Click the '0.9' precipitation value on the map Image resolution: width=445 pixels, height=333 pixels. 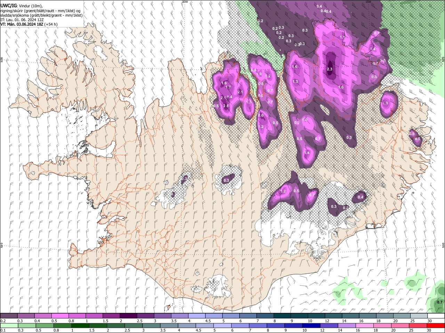point(253,70)
